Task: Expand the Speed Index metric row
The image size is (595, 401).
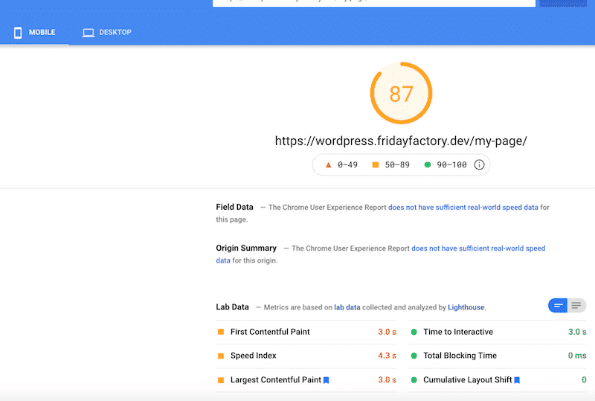Action: [253, 356]
